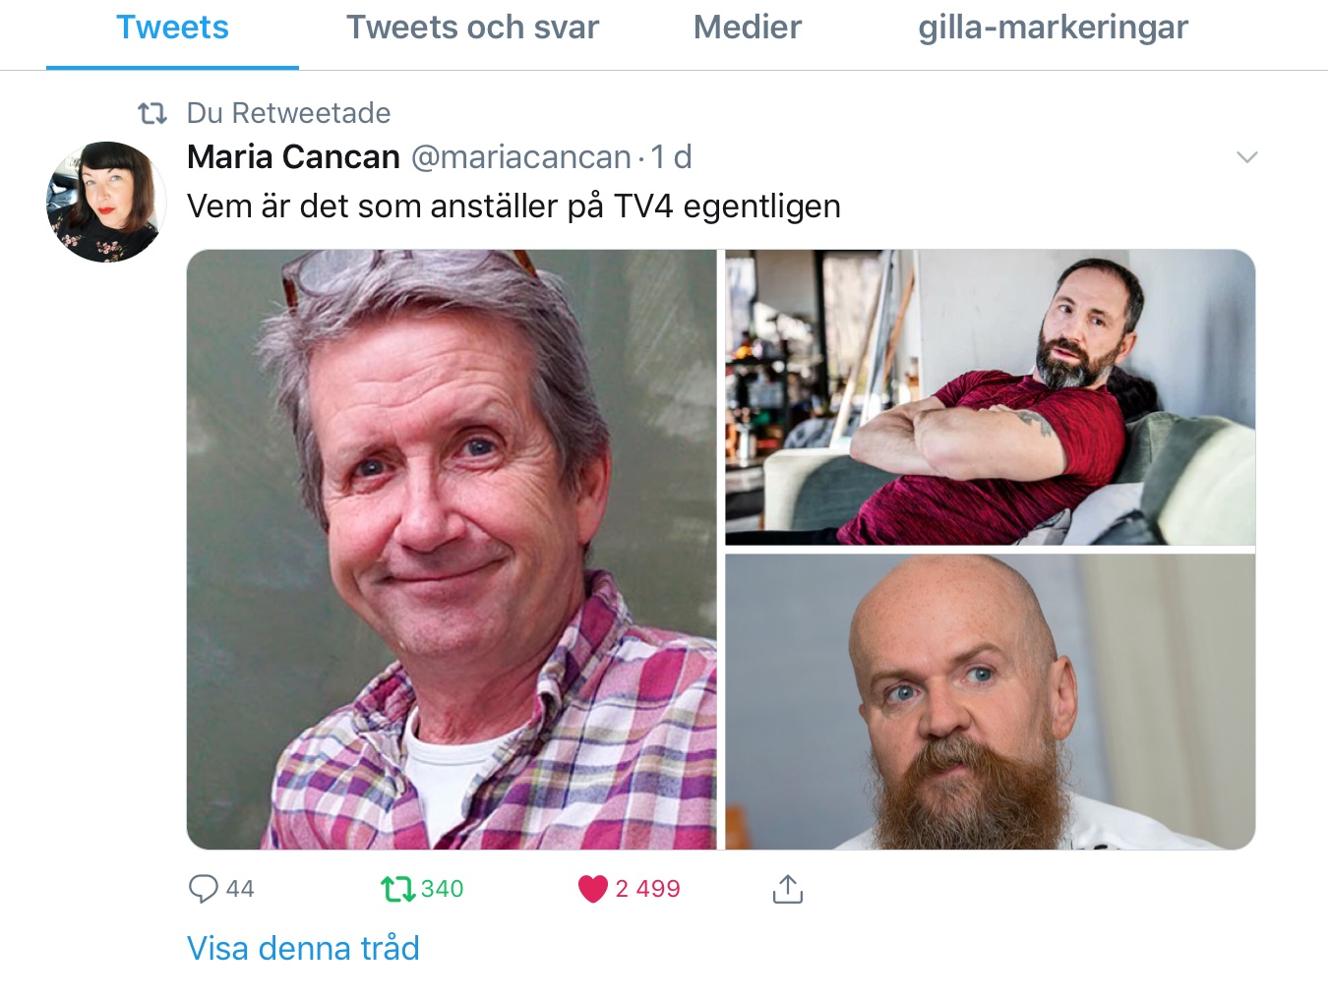Open the photo of the bald bearded man
The height and width of the screenshot is (1001, 1328).
tap(990, 702)
